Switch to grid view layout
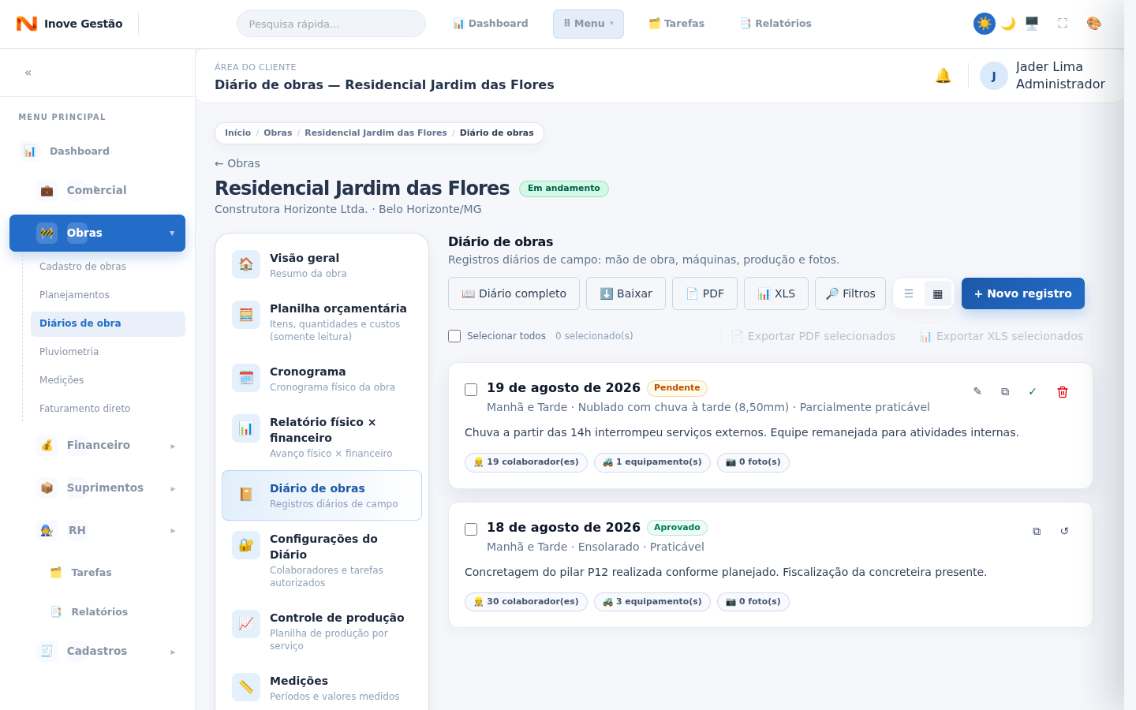 coord(938,293)
